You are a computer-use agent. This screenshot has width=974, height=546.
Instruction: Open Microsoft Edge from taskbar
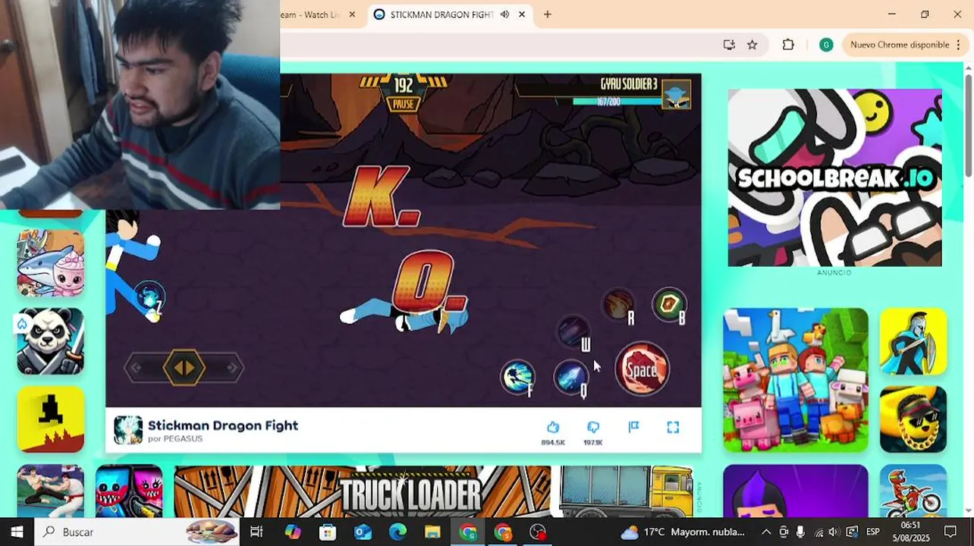click(397, 532)
